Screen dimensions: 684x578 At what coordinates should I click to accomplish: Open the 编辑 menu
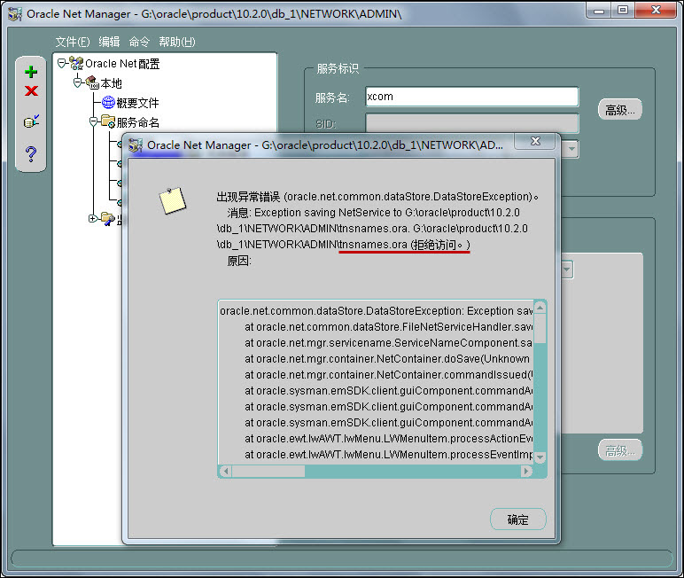pos(109,42)
